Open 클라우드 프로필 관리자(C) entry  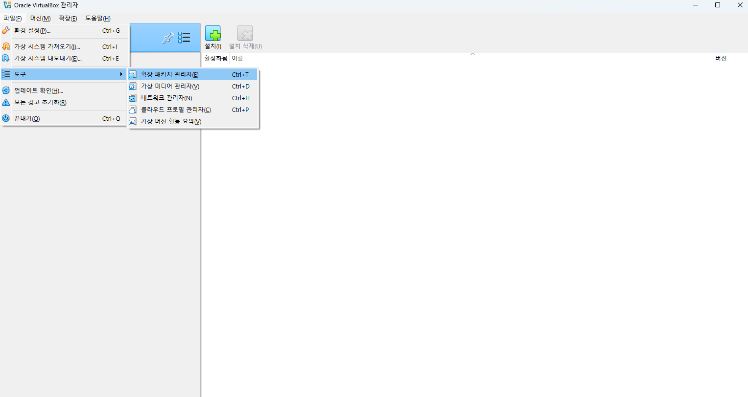(193, 110)
